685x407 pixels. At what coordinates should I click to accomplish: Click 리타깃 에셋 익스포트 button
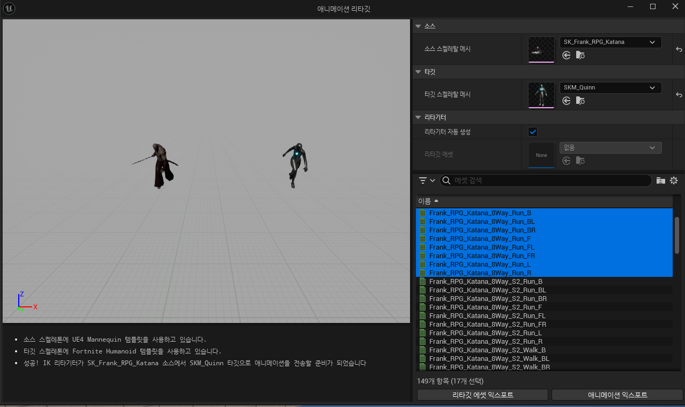(x=482, y=395)
